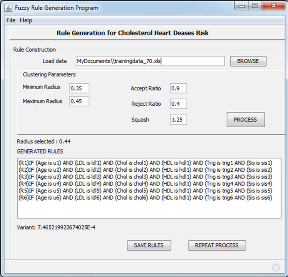
Task: Click the Java app icon in the title bar
Action: click(8, 8)
